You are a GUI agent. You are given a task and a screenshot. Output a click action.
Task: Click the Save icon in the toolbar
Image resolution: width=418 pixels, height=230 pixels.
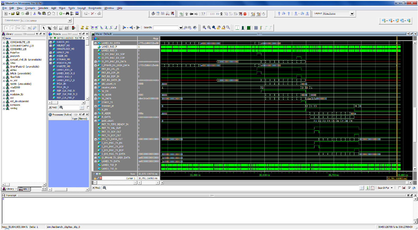tap(18, 14)
